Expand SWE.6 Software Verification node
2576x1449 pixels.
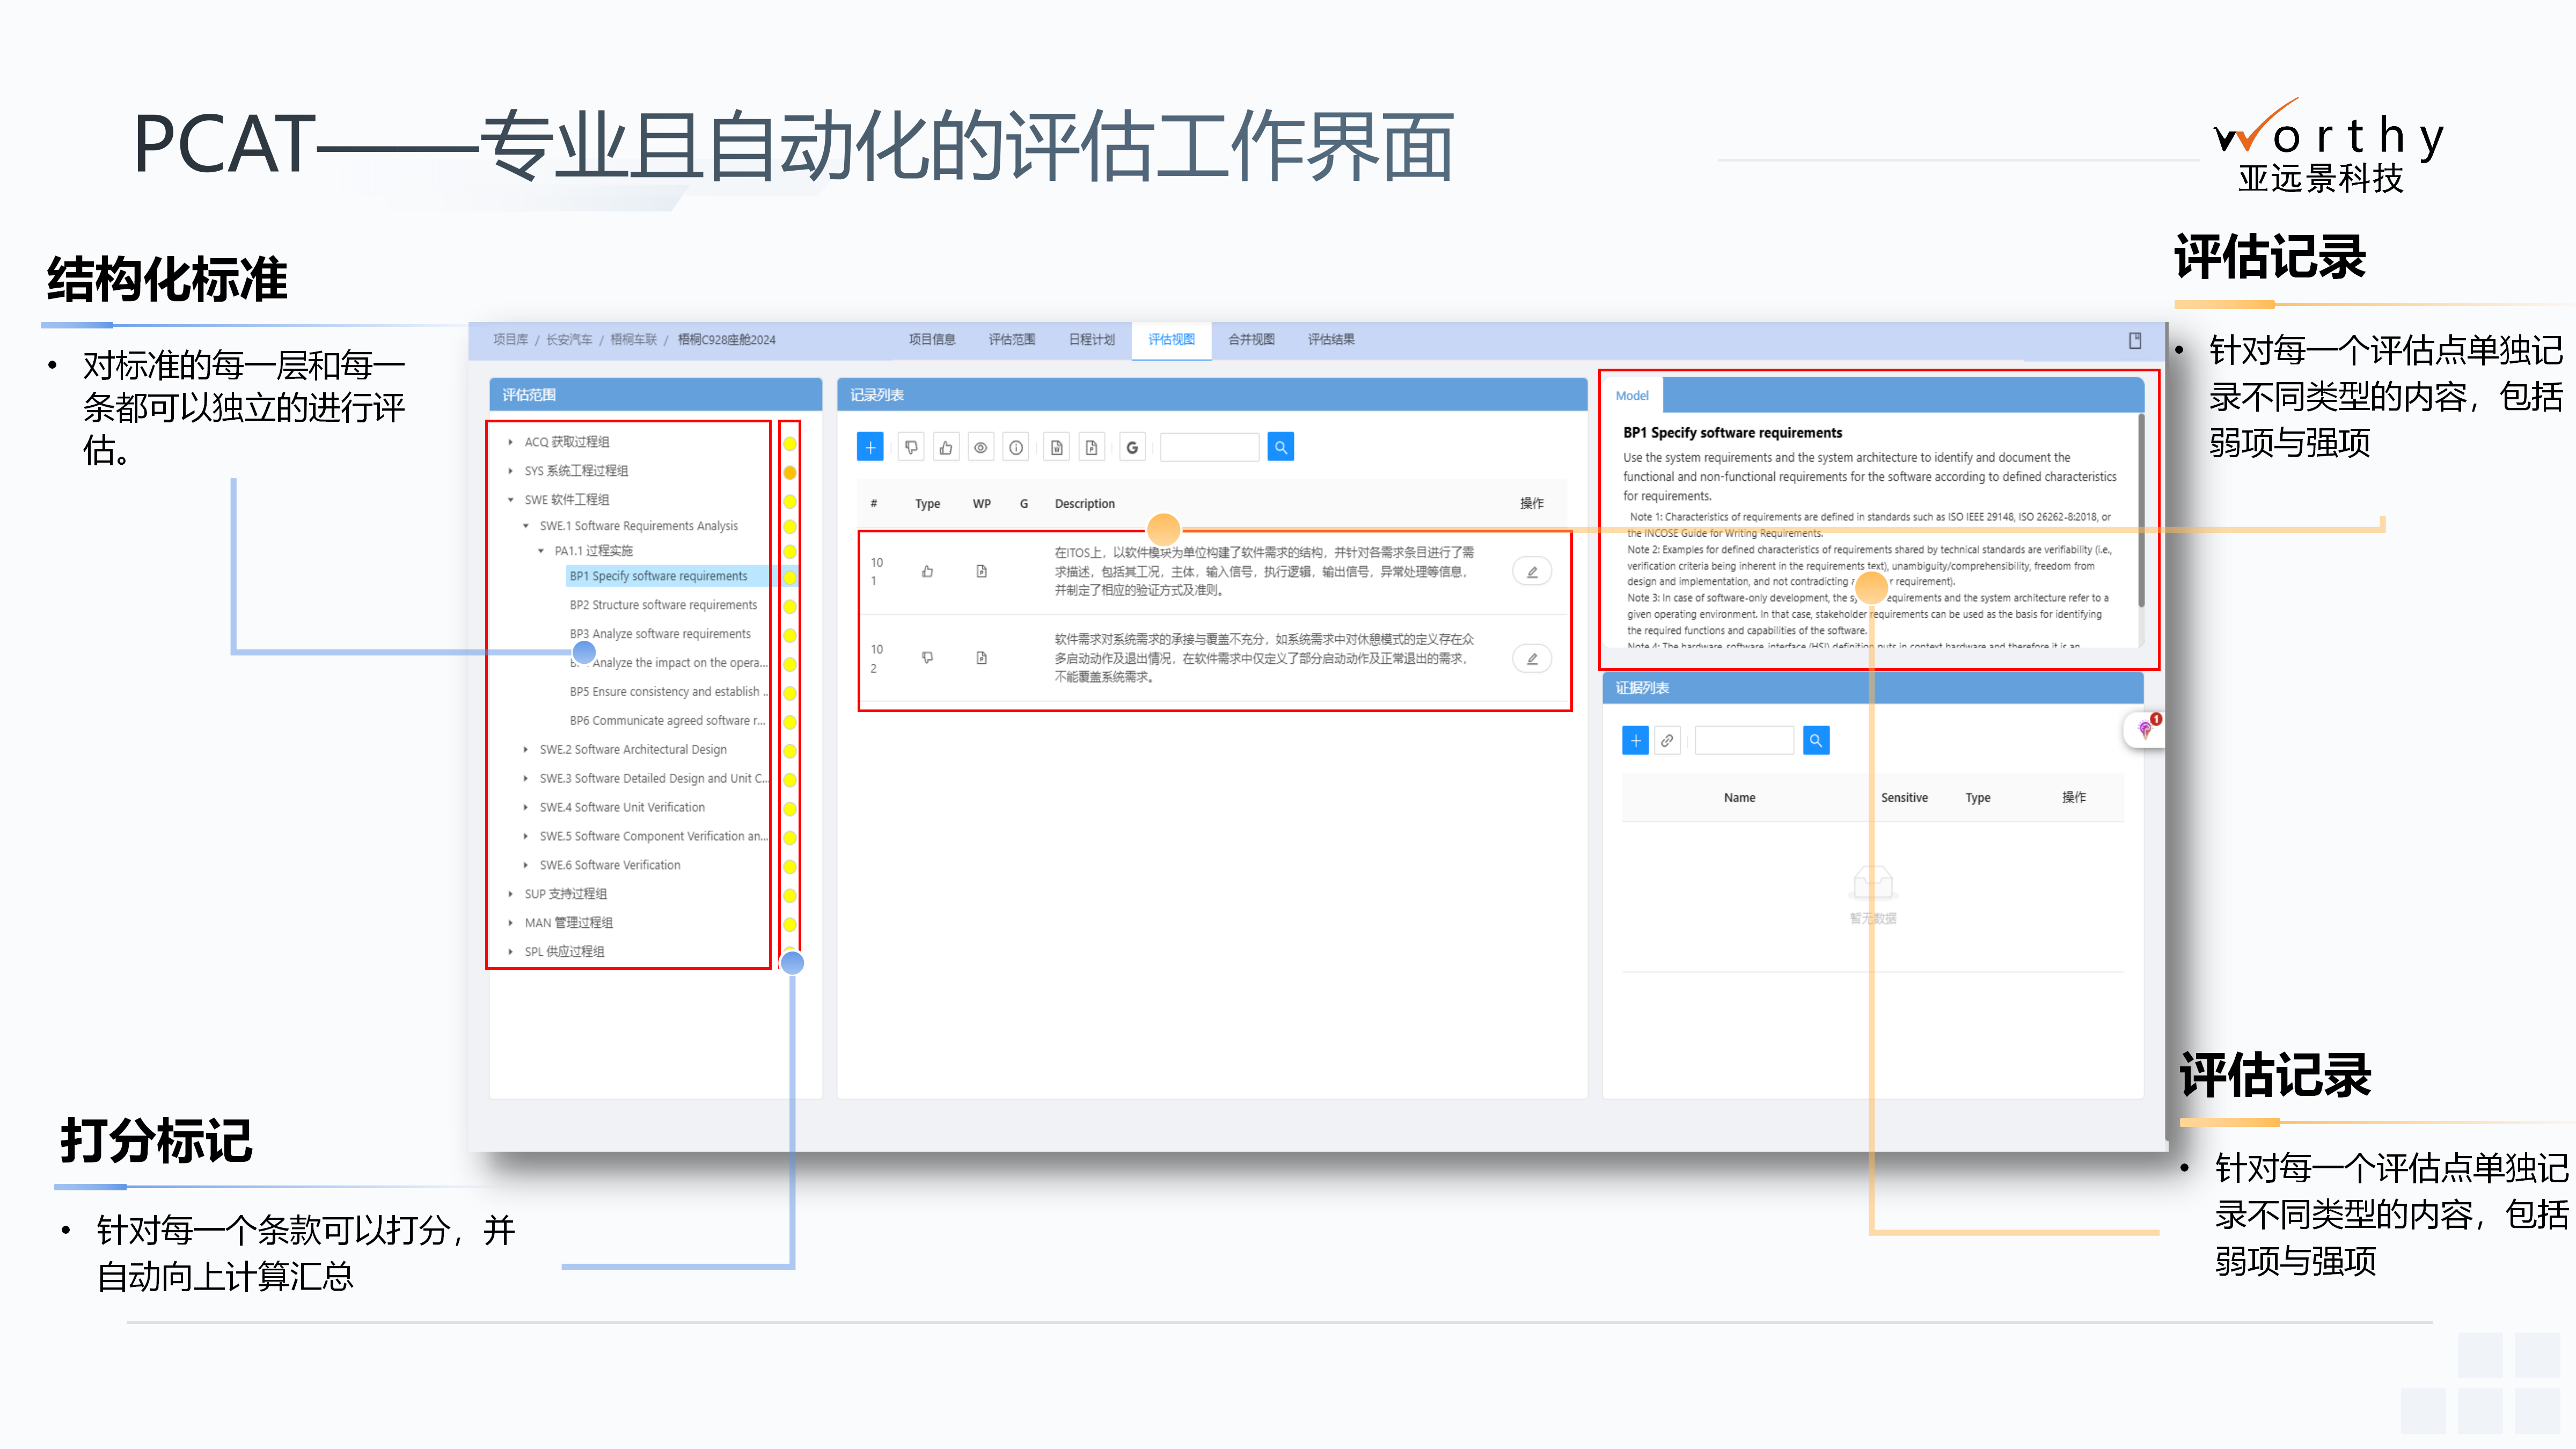(x=526, y=866)
